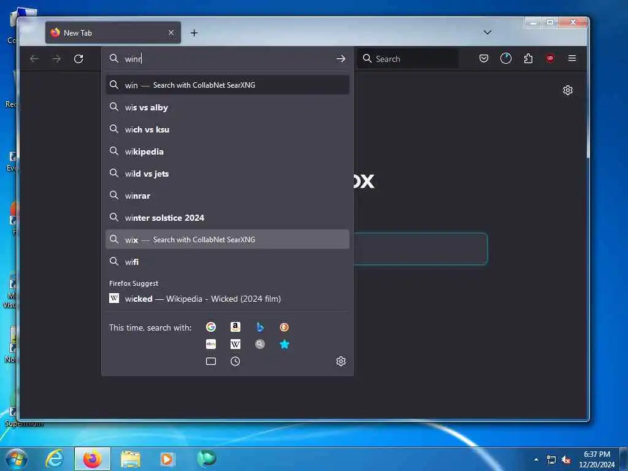Search this time with Wikipedia icon
The width and height of the screenshot is (628, 471).
(235, 344)
